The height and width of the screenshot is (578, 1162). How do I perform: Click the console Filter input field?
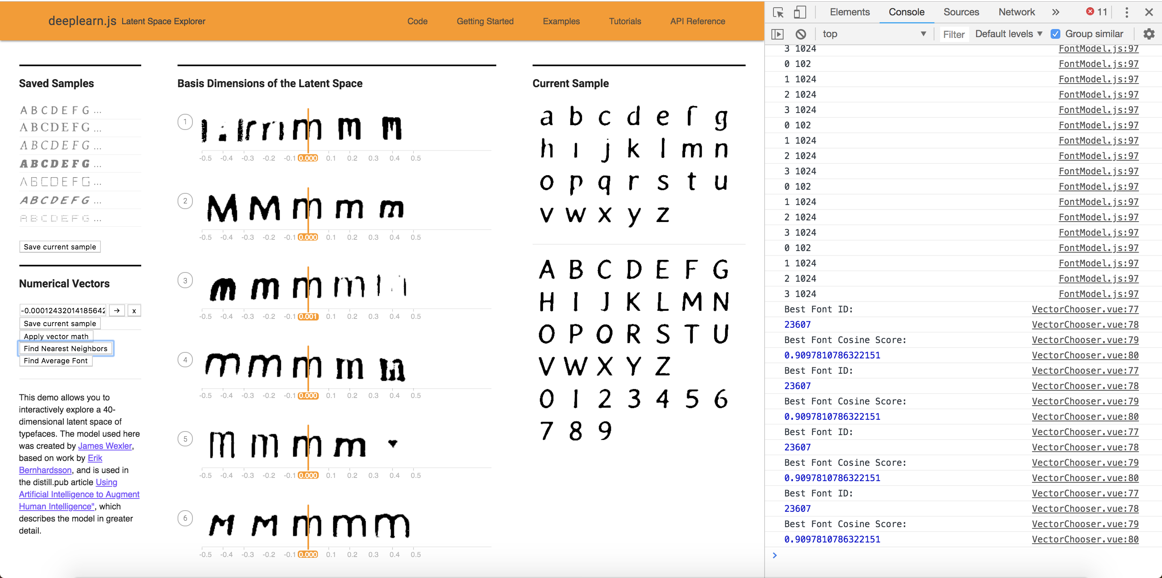point(953,34)
